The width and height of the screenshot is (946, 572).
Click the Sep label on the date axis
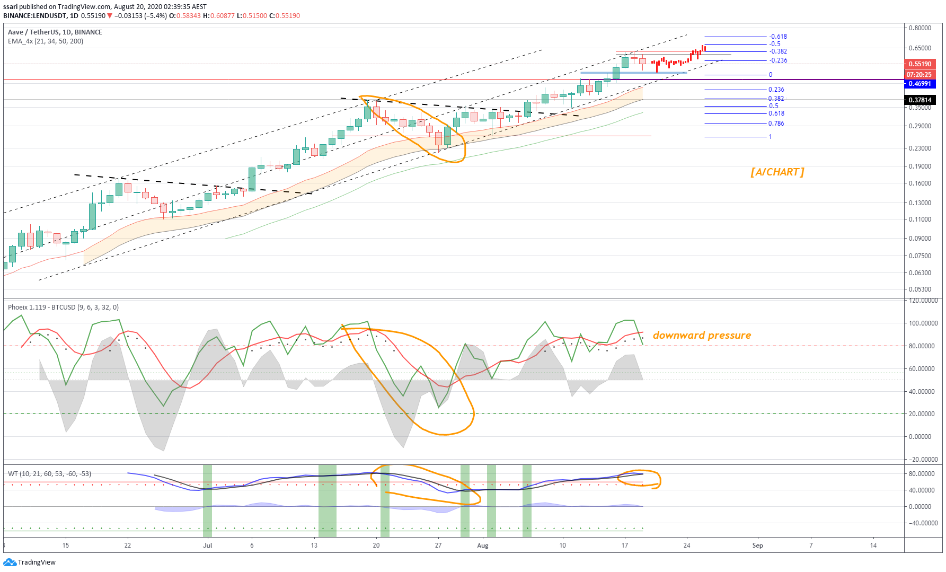pyautogui.click(x=758, y=545)
